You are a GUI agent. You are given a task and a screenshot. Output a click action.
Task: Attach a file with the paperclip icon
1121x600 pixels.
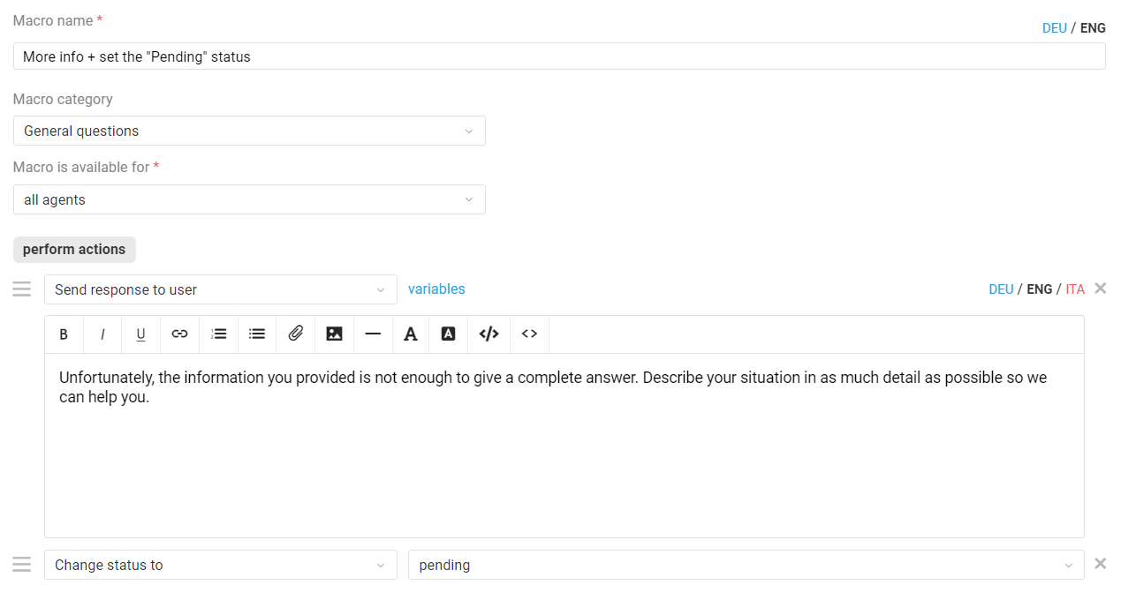(296, 334)
